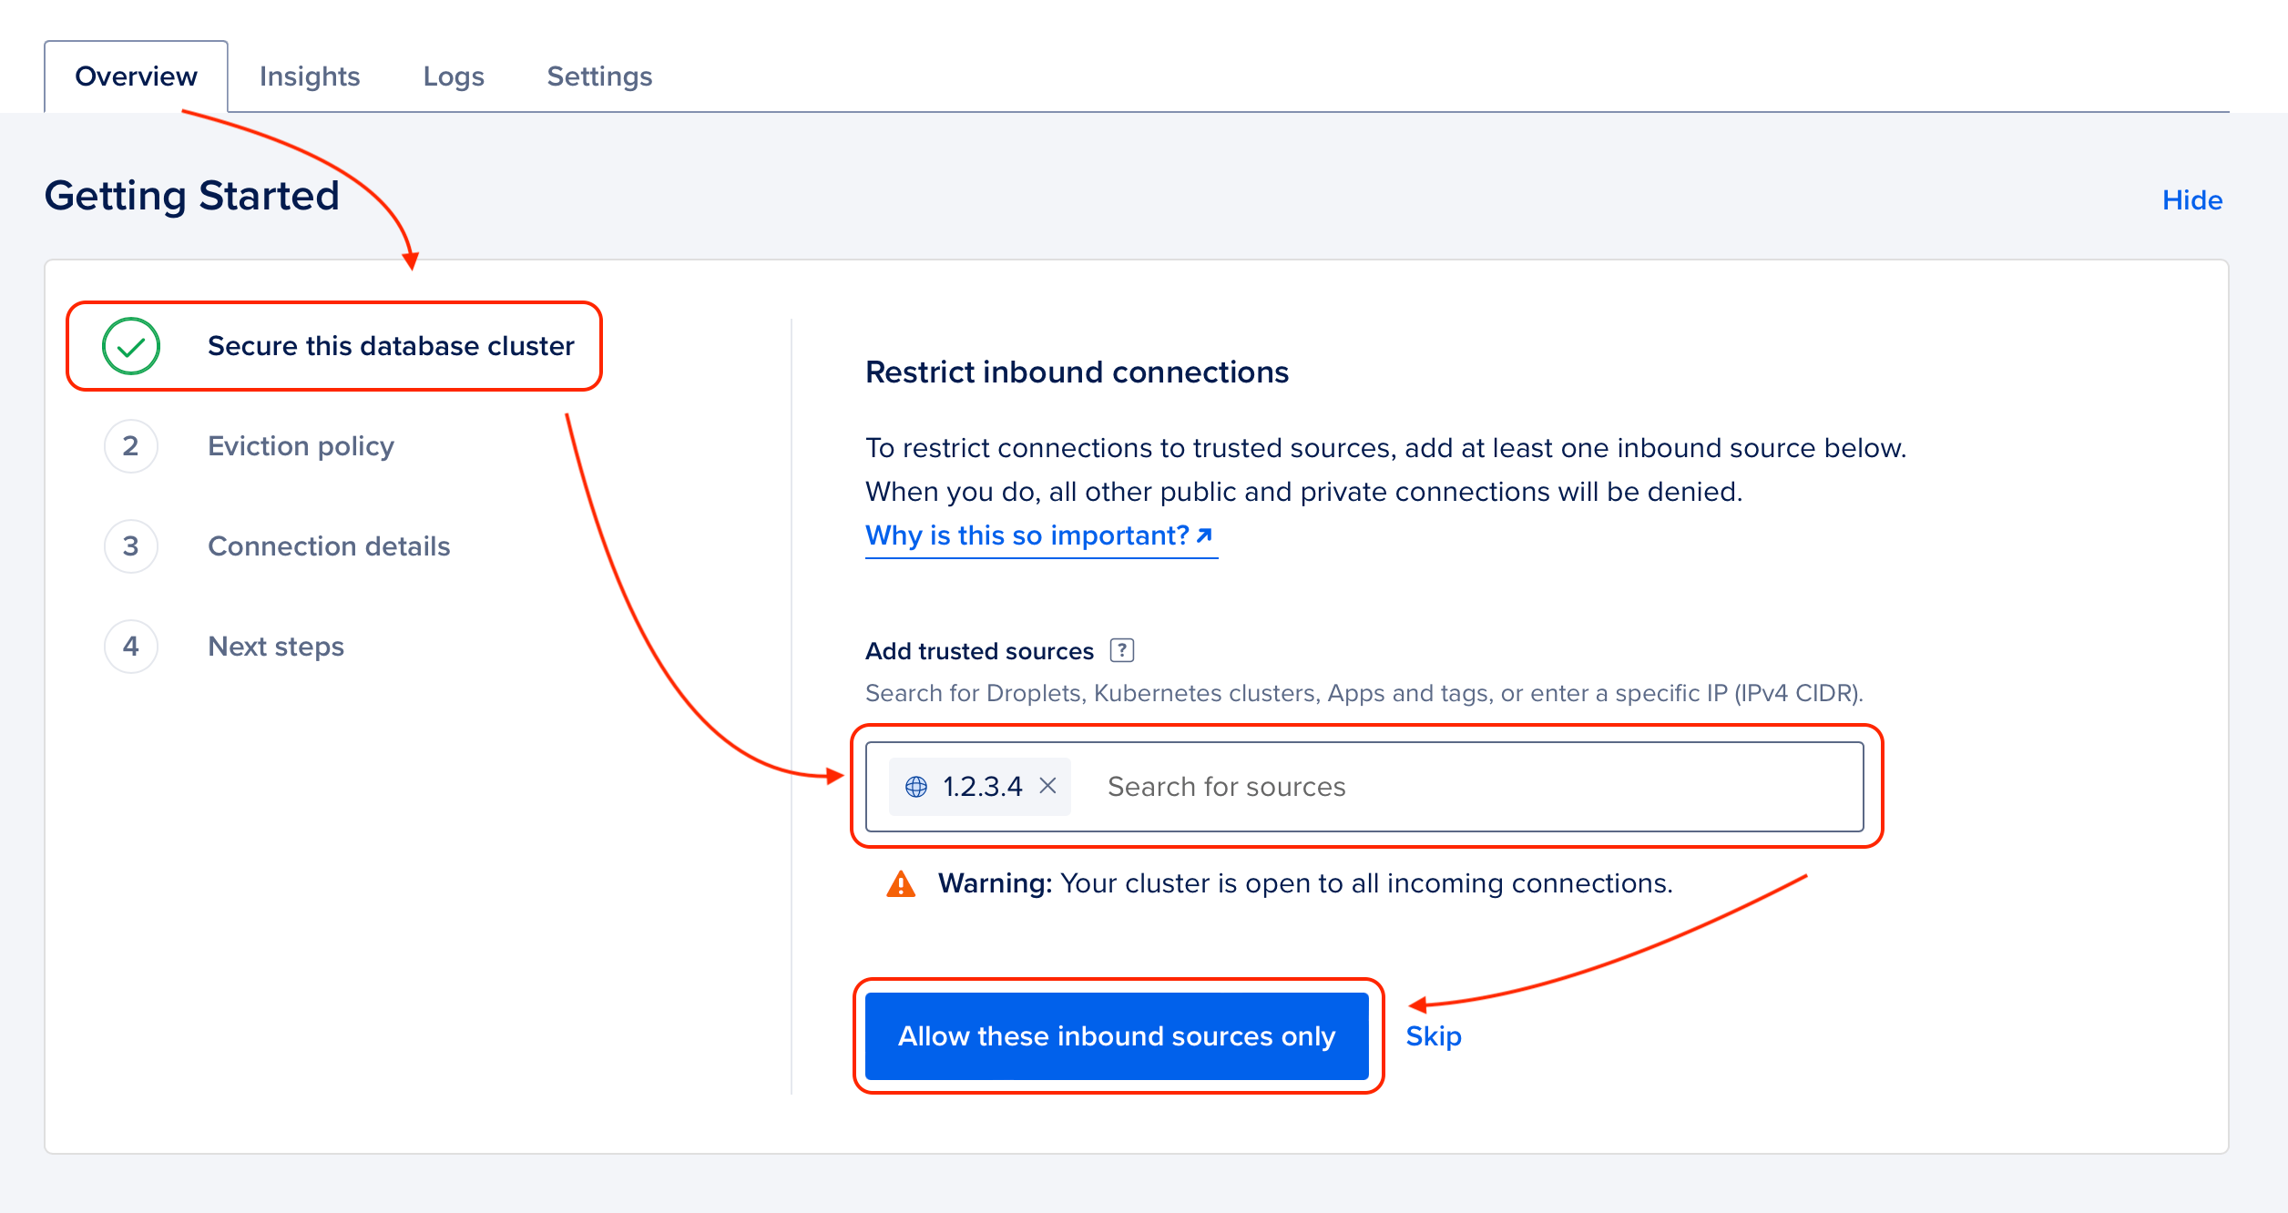Hide the Getting Started panel

tap(2191, 200)
